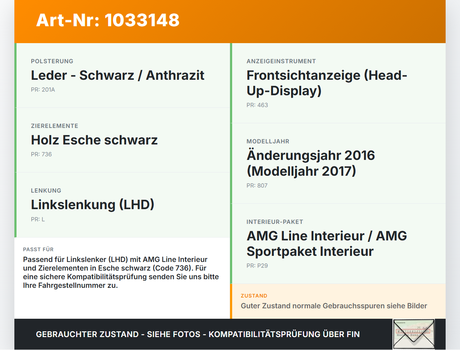Click the 'PR: 807' code

(257, 186)
